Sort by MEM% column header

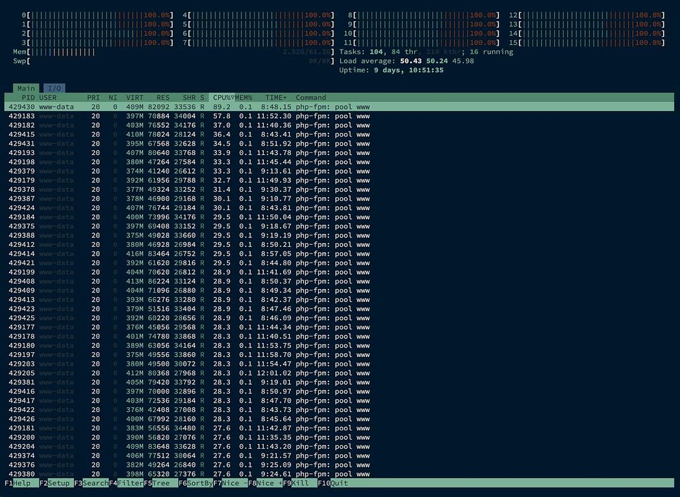[x=243, y=98]
